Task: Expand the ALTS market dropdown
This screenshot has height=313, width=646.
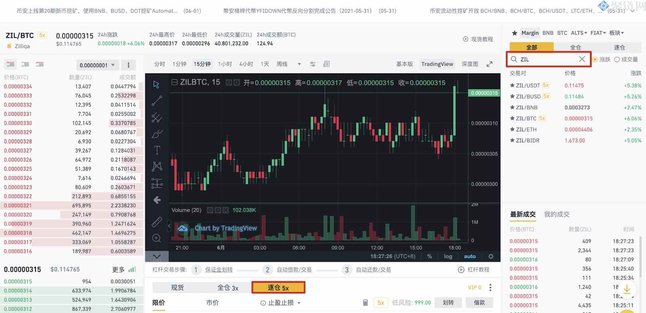Action: pyautogui.click(x=579, y=33)
